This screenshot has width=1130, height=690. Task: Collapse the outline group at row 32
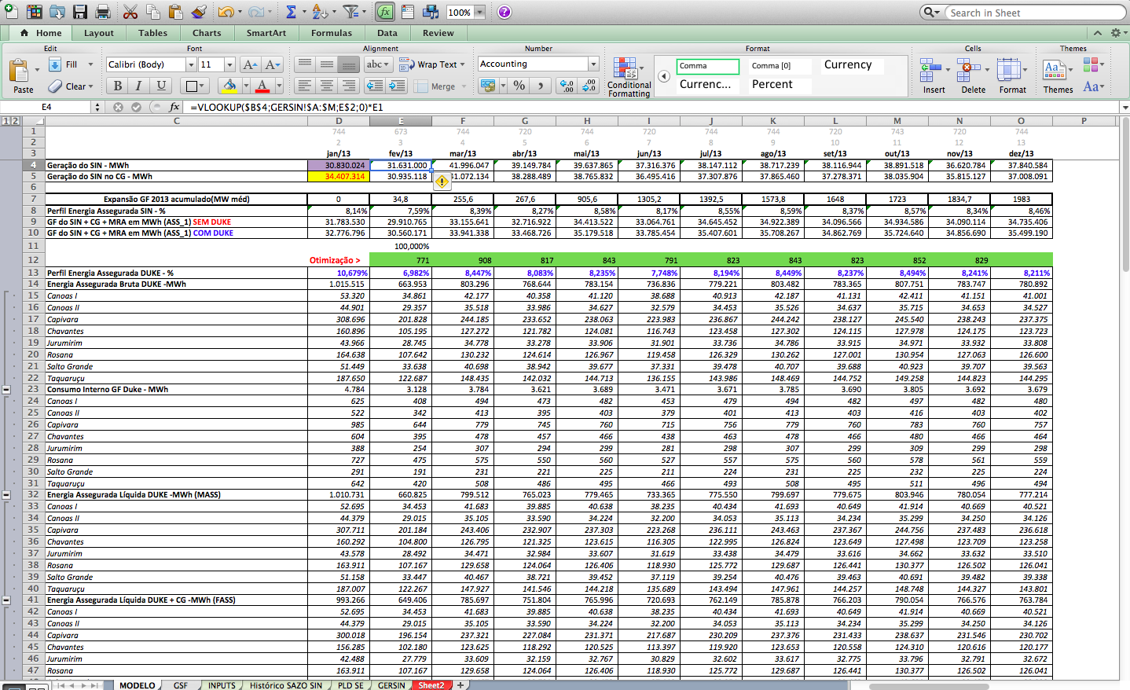point(6,495)
